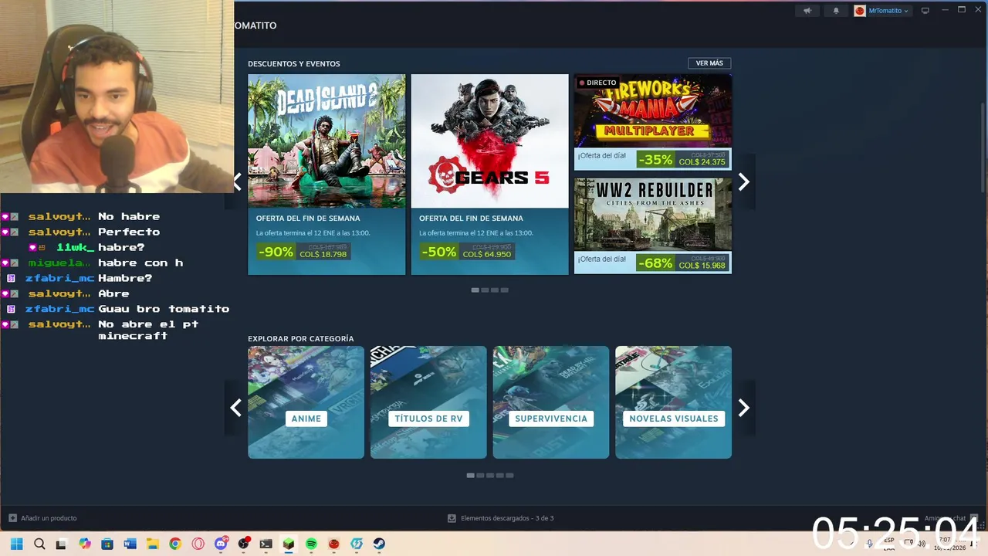Switch to Minecraft launcher on taskbar

pos(289,544)
